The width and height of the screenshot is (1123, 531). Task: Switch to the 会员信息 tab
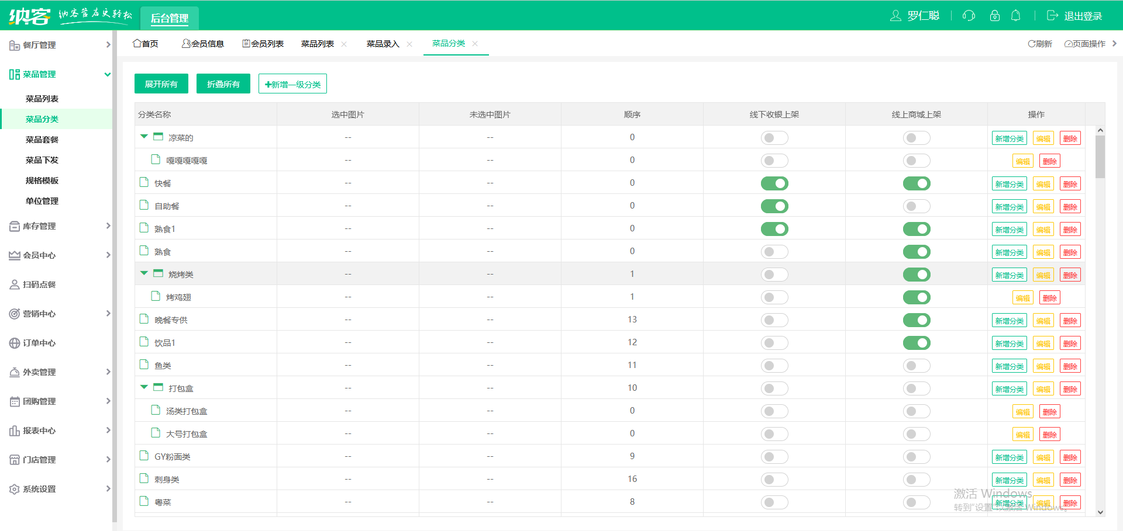(x=203, y=44)
